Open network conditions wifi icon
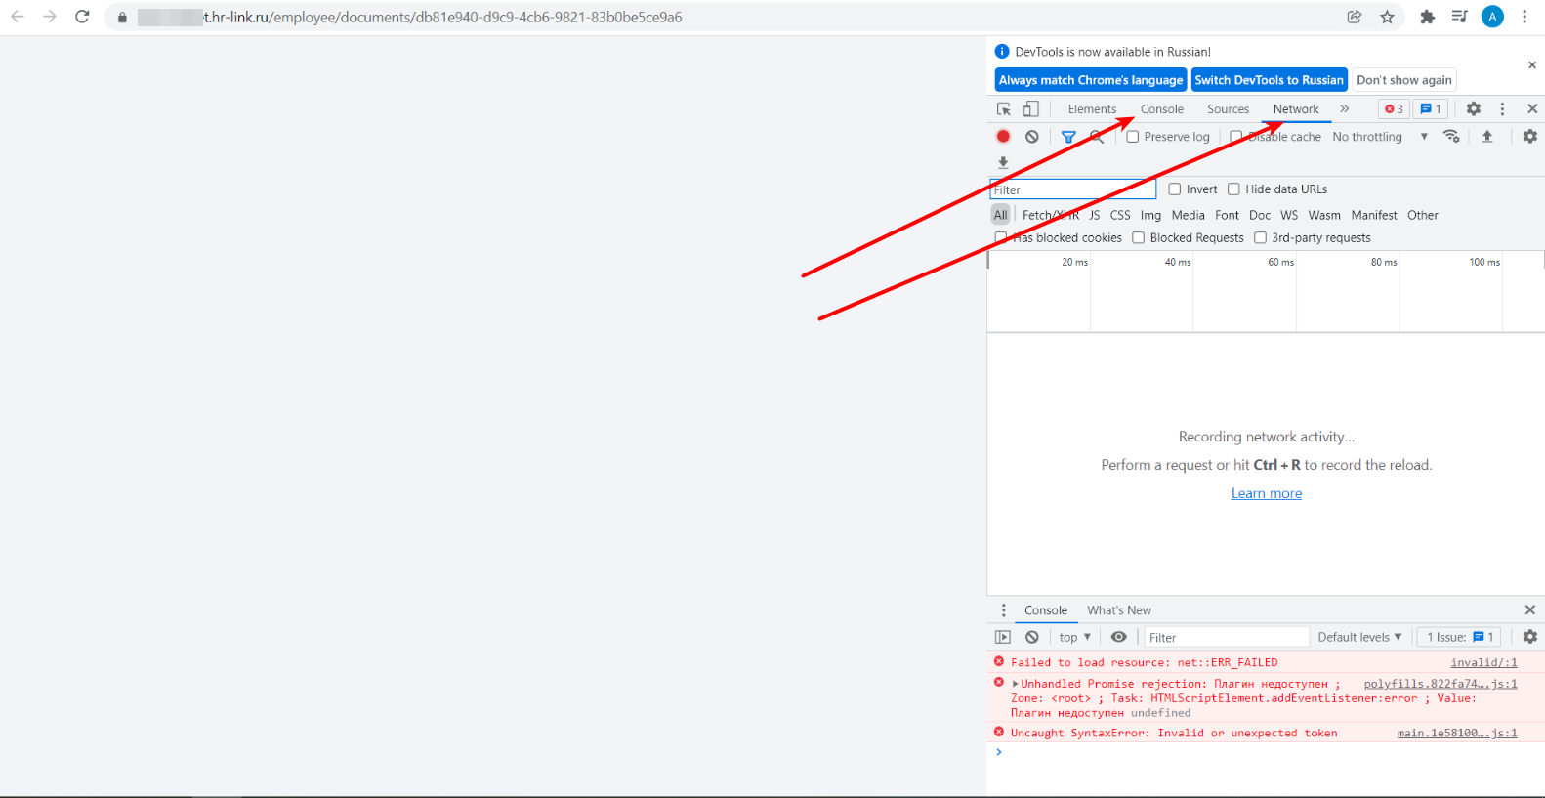The image size is (1545, 798). (1451, 137)
